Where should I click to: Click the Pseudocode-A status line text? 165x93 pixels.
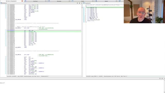click(x=107, y=76)
